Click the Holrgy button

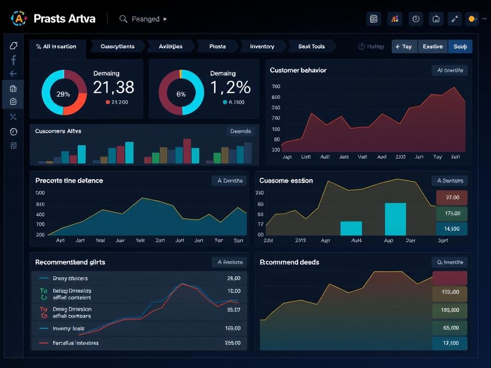coord(372,46)
